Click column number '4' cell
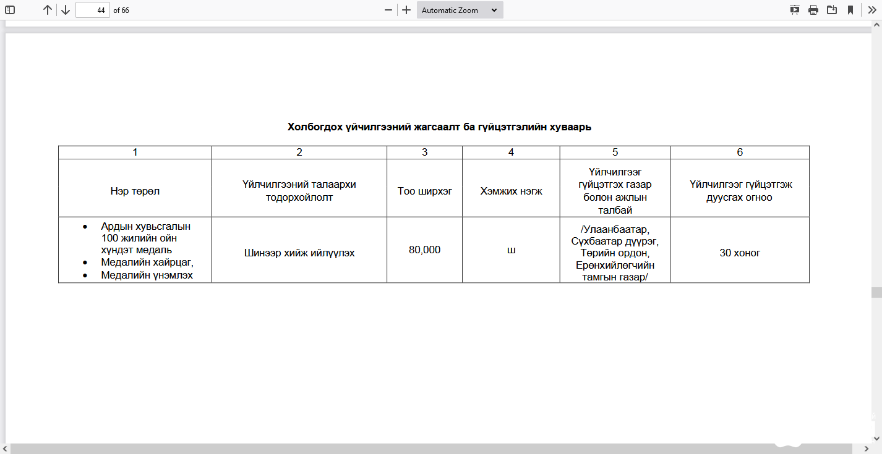The width and height of the screenshot is (882, 454). (x=511, y=153)
